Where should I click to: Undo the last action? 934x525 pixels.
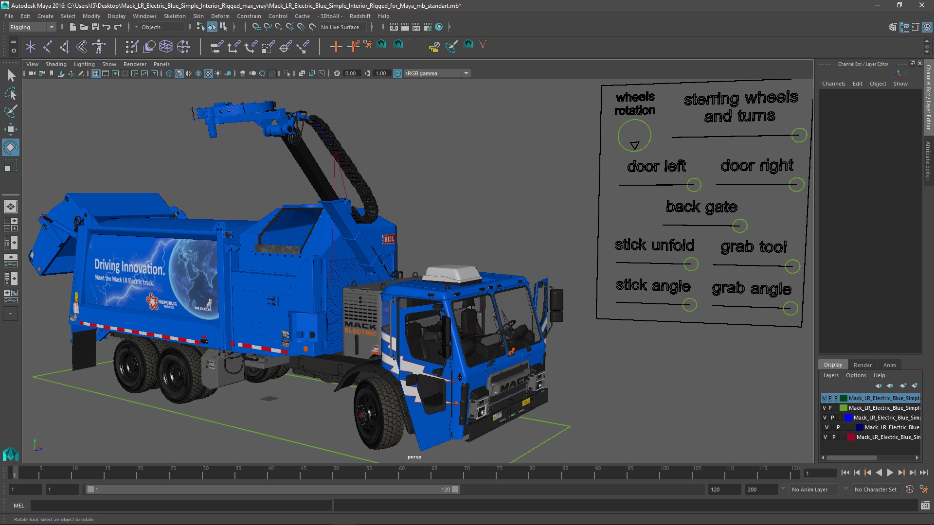click(107, 27)
